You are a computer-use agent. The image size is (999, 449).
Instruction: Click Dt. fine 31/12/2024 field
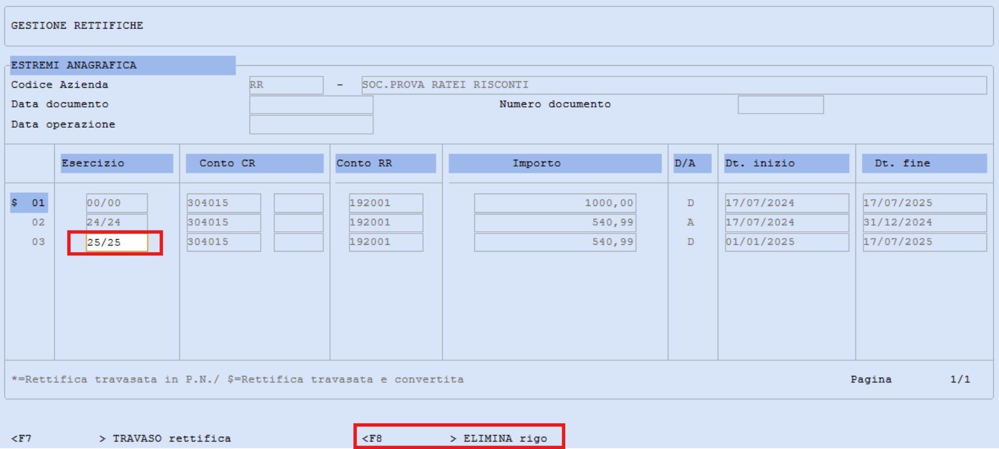pyautogui.click(x=925, y=222)
